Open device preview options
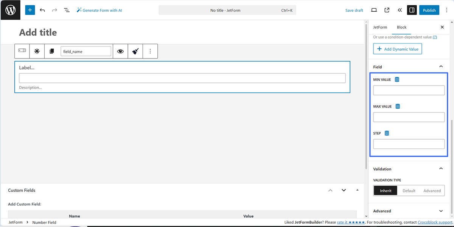Viewport: 454px width, 227px height. tap(374, 10)
